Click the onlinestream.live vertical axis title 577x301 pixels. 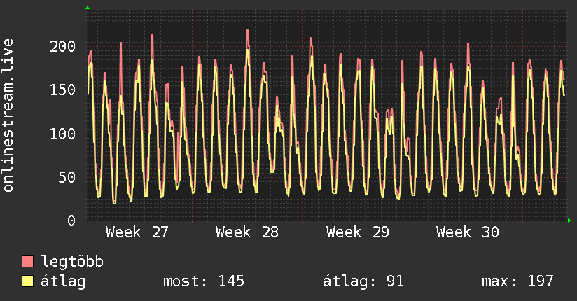click(x=8, y=115)
